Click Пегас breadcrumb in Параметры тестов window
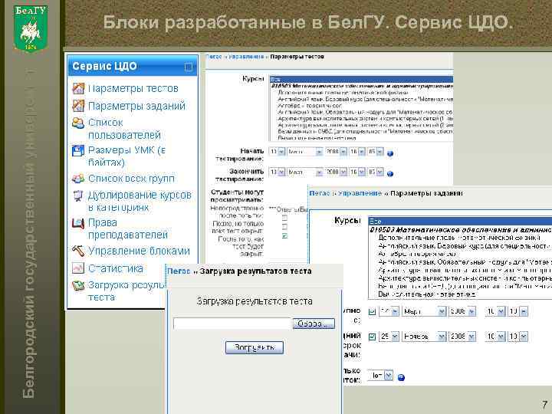This screenshot has width=552, height=414. click(x=213, y=57)
